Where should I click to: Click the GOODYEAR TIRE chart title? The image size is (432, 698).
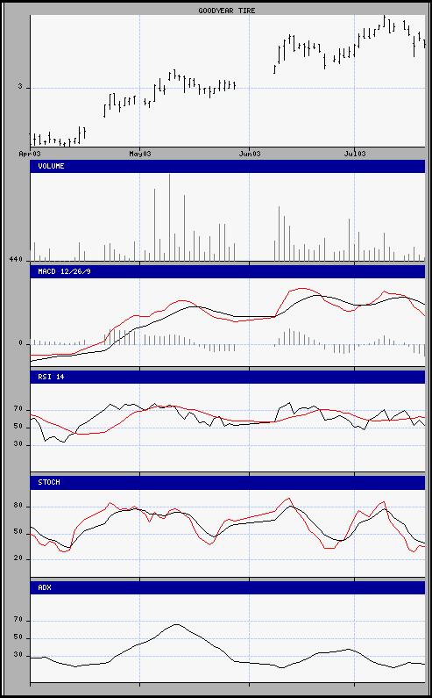point(227,11)
